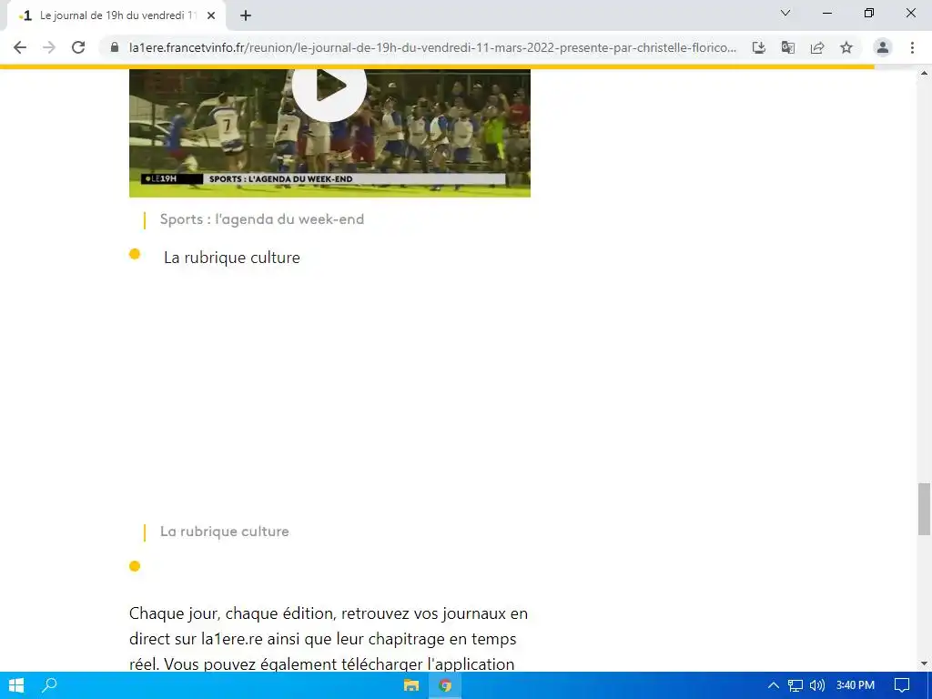Click paragraph starting 'Chaque jour, chaque édition'

coord(329,638)
